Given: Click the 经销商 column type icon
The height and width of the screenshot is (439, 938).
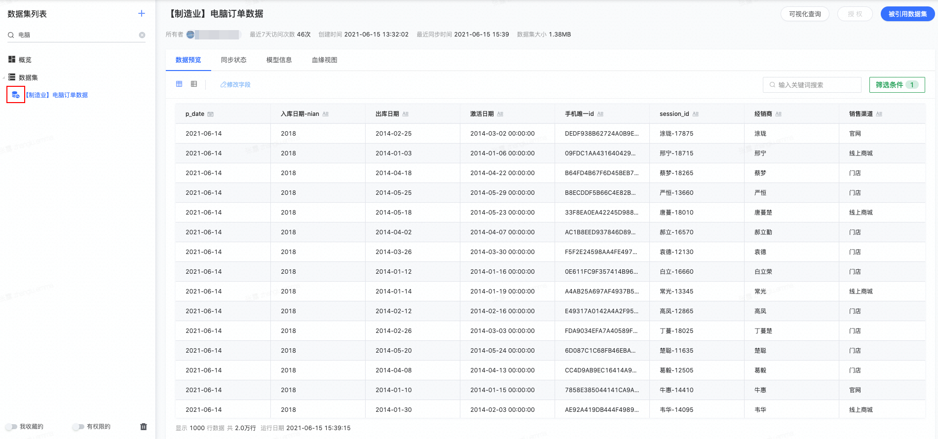Looking at the screenshot, I should (x=779, y=114).
